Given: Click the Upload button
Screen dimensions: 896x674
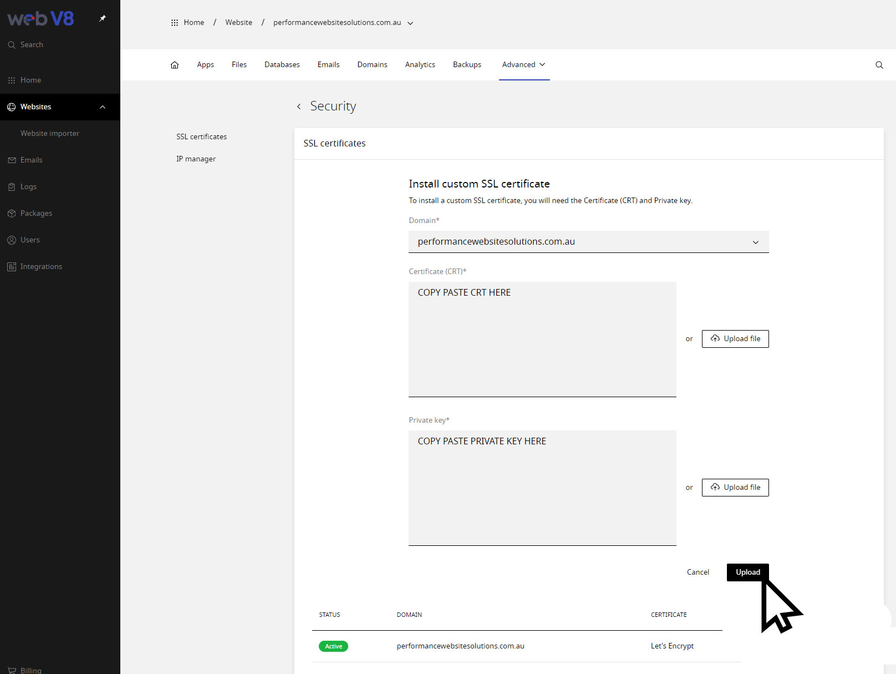Looking at the screenshot, I should (747, 572).
